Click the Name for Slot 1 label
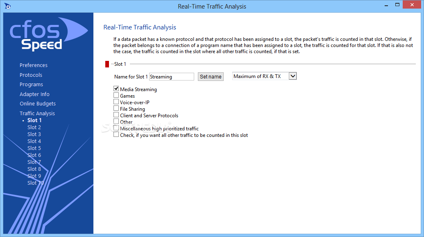424x237 pixels. click(131, 76)
